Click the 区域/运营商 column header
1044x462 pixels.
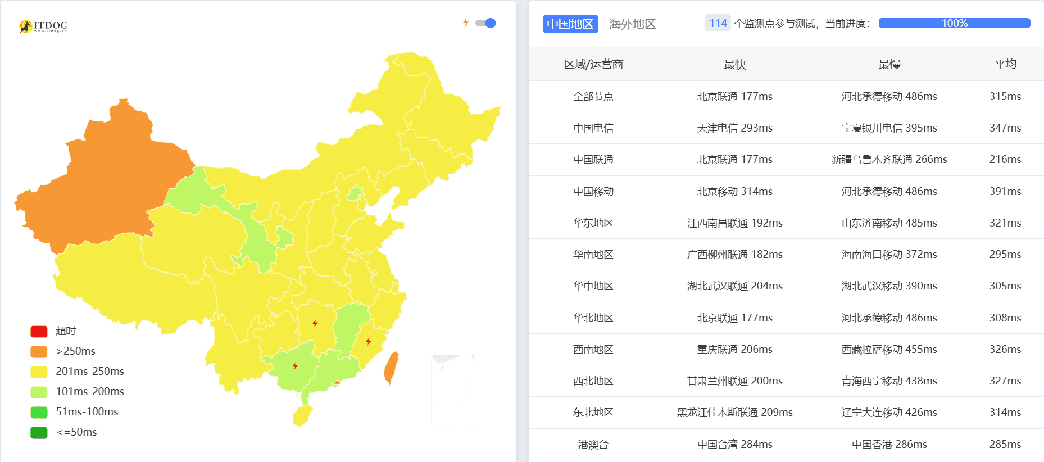(593, 64)
